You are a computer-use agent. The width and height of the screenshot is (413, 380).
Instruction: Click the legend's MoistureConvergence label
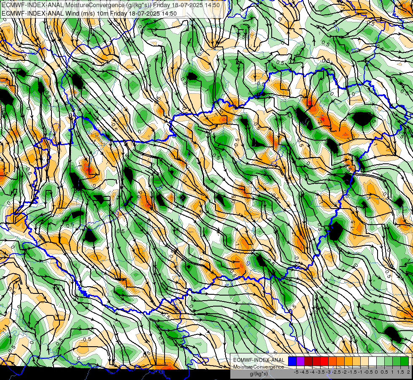click(259, 367)
